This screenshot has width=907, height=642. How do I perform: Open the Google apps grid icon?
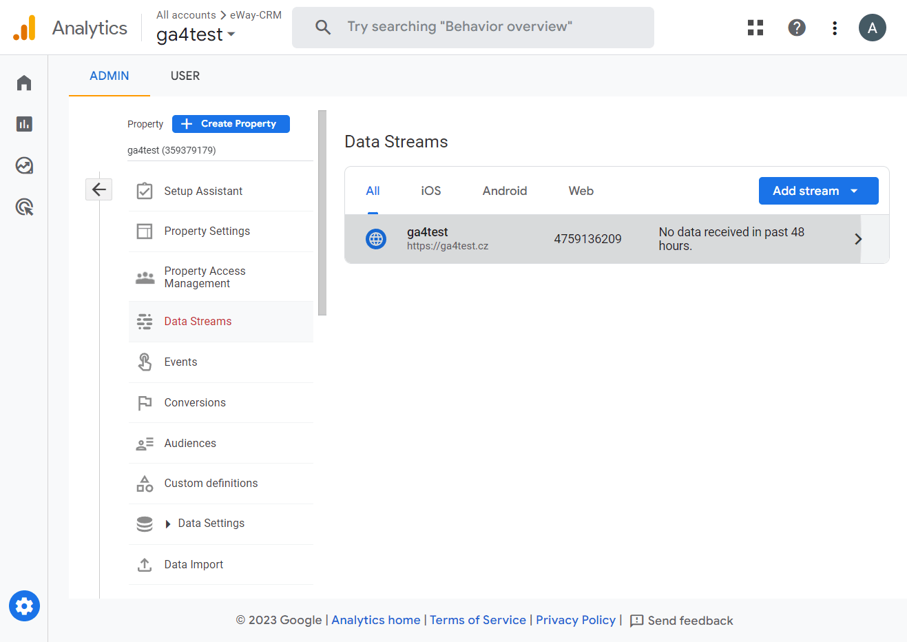[x=755, y=28]
